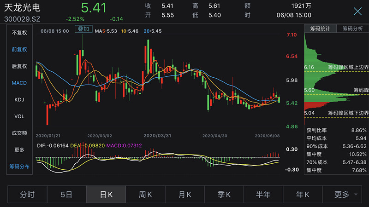Show the 成交额 turnover indicator
The height and width of the screenshot is (207, 369).
[19, 133]
